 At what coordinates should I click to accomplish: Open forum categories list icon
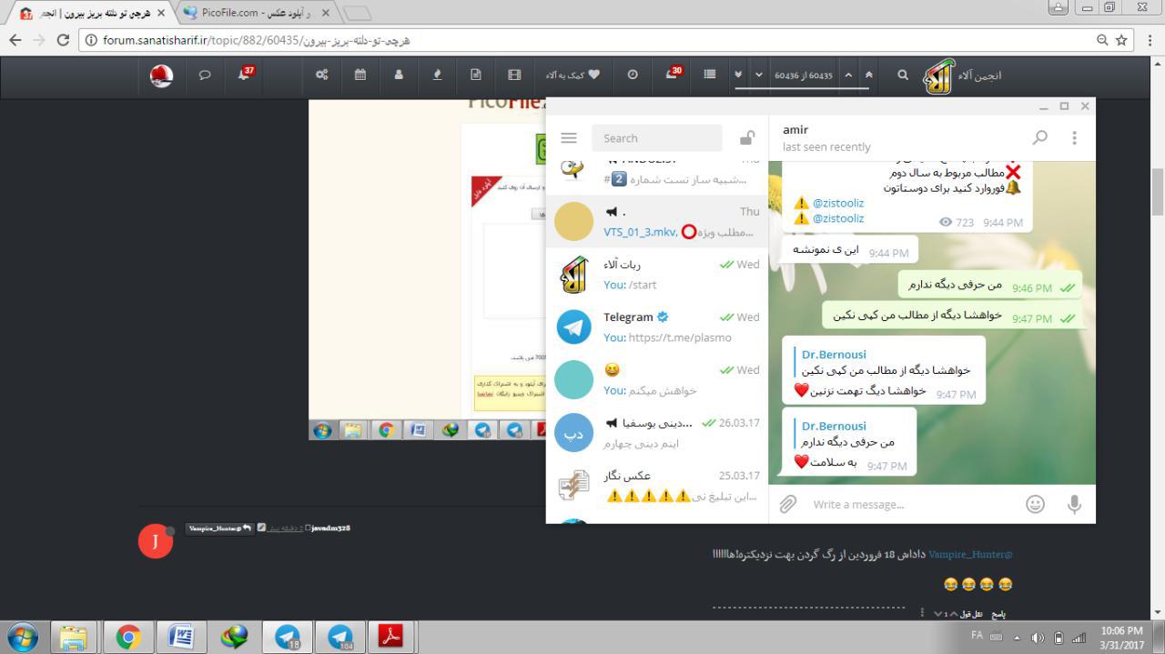(710, 75)
